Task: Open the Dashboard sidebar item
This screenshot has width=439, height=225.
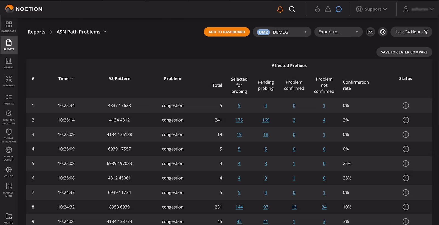Action: 9,27
